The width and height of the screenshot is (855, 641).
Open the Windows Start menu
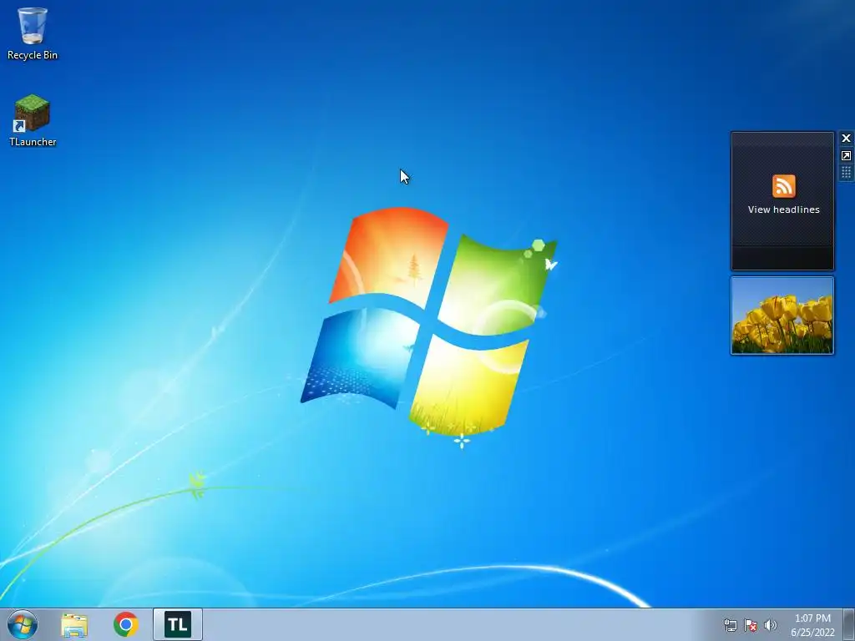click(x=23, y=624)
